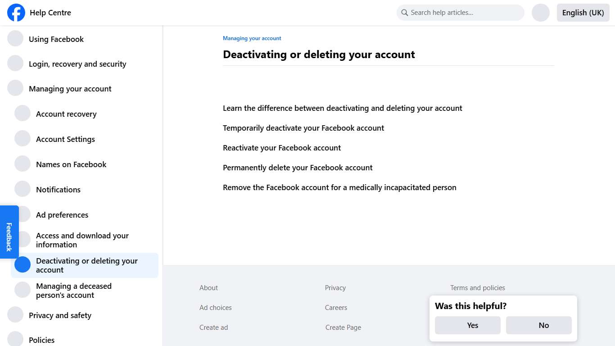The width and height of the screenshot is (615, 346).
Task: Open the profile avatar icon
Action: coord(540,13)
